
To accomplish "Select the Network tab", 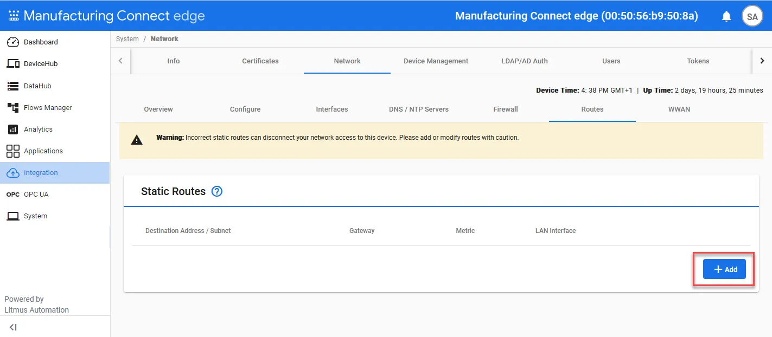I will pos(347,61).
